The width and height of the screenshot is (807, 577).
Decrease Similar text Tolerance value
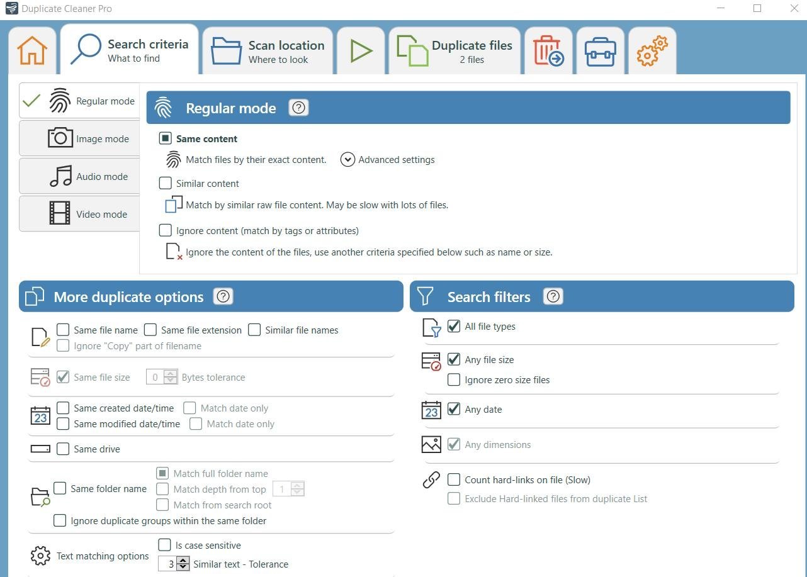click(183, 567)
